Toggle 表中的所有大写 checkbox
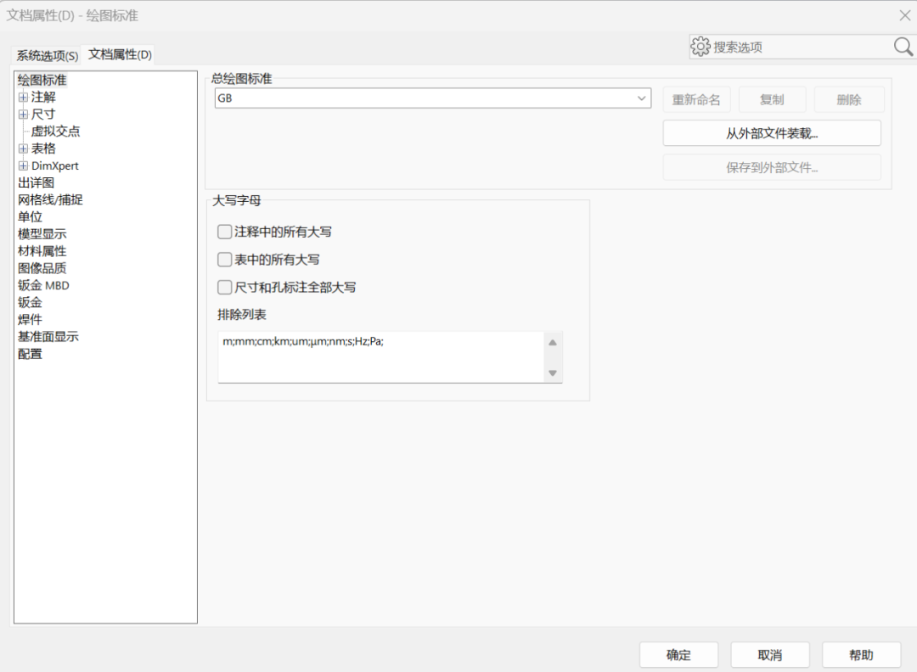The height and width of the screenshot is (672, 917). pyautogui.click(x=225, y=260)
